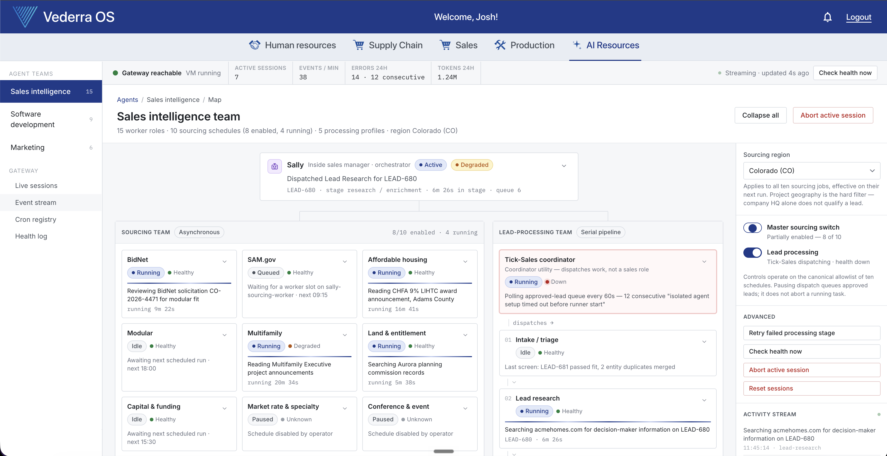Open the Sourcing region Colorado dropdown

pos(811,171)
